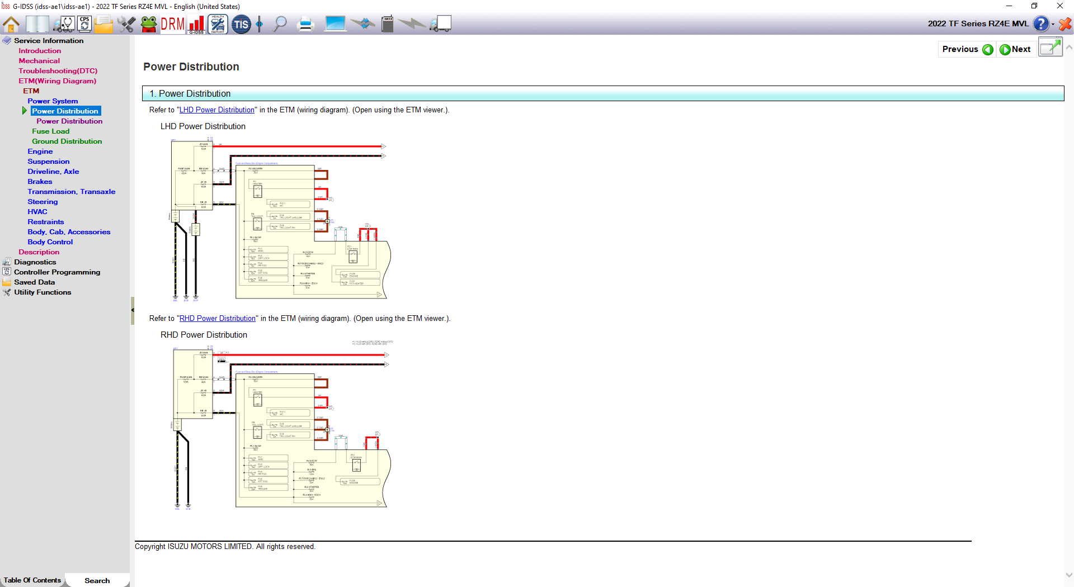Viewport: 1074px width, 587px height.
Task: Select Fuse Load in the tree
Action: pos(50,131)
